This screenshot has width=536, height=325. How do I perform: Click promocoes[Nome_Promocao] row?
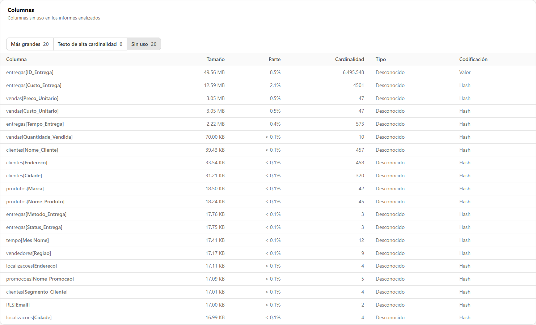268,279
